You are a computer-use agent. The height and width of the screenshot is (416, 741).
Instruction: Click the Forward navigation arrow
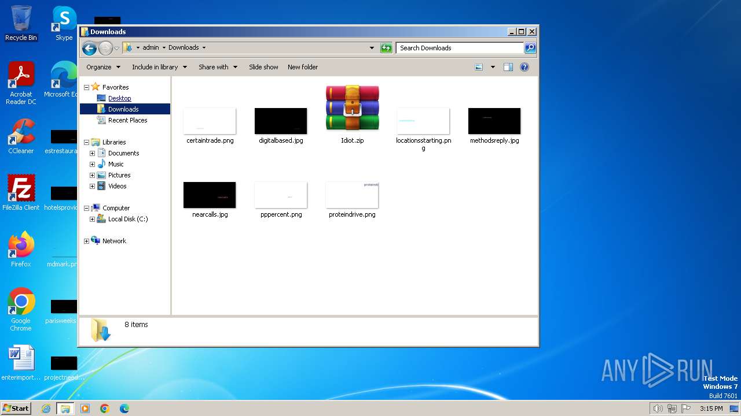(105, 48)
